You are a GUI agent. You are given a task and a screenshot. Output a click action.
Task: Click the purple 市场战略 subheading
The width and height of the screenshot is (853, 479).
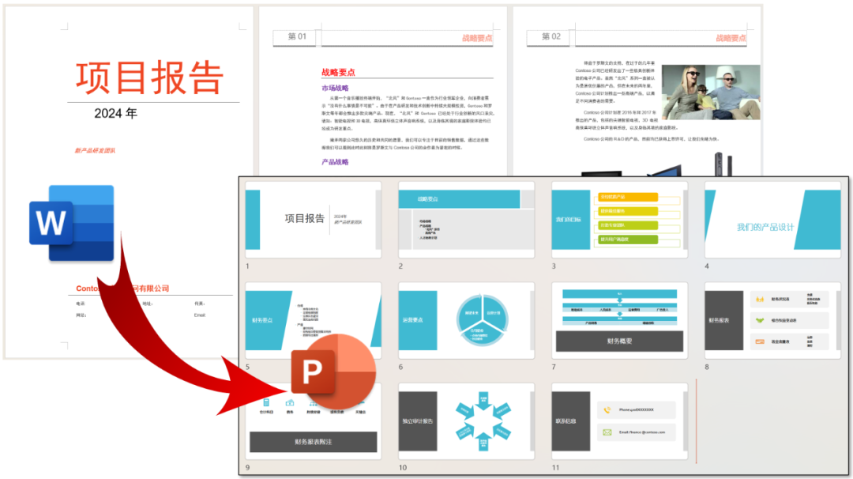pos(335,88)
